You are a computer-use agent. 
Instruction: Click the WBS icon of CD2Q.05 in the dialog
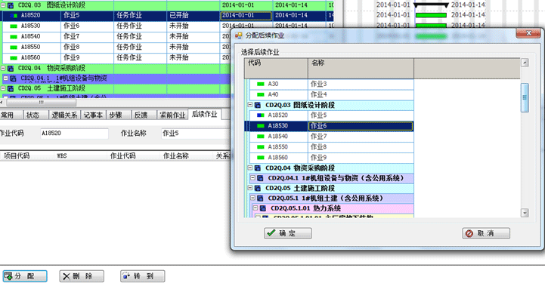258,188
